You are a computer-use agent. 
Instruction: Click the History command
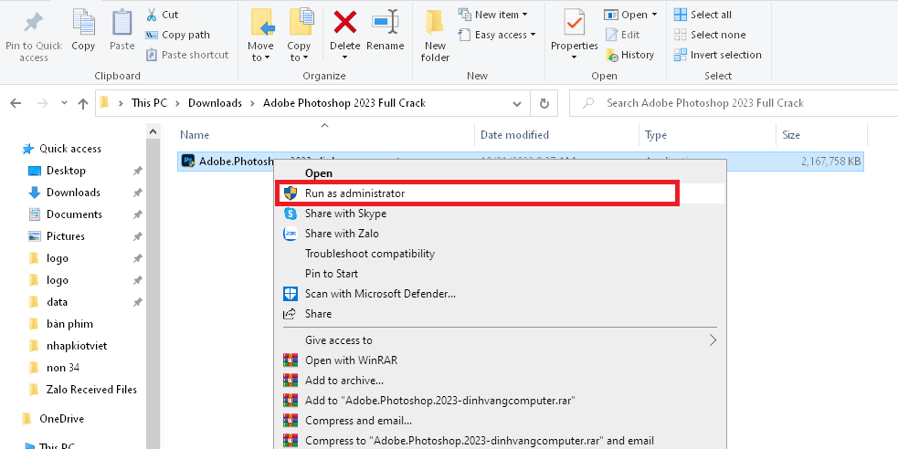pos(630,55)
